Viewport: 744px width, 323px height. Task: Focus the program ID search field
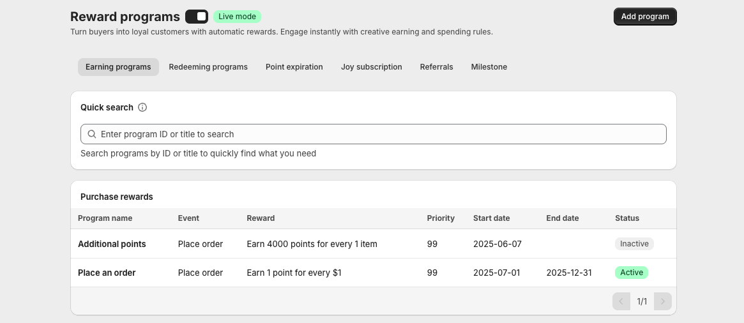point(380,134)
